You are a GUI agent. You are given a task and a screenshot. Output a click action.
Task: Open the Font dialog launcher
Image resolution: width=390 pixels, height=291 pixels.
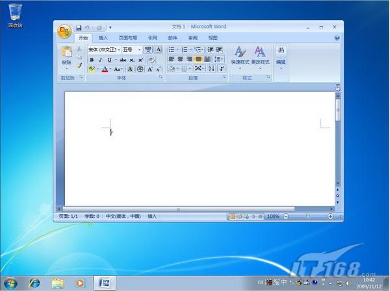coord(161,78)
